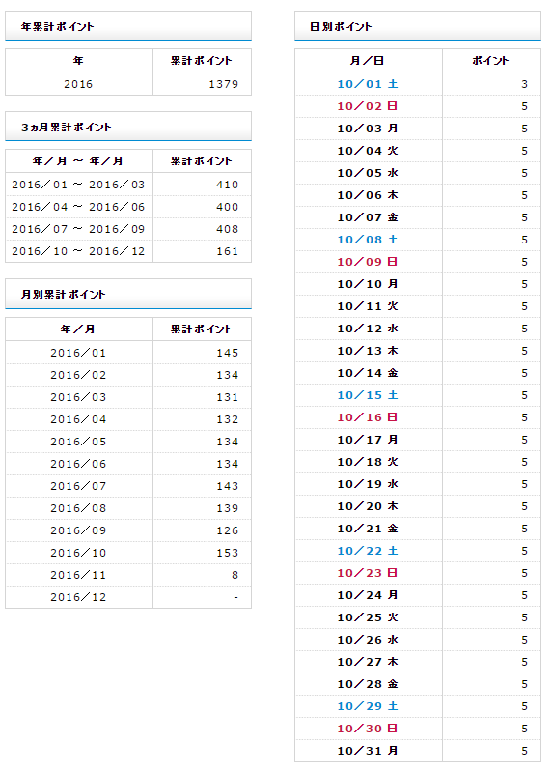Click the date 10/30 日
Viewport: 552px width, 773px height.
368,729
